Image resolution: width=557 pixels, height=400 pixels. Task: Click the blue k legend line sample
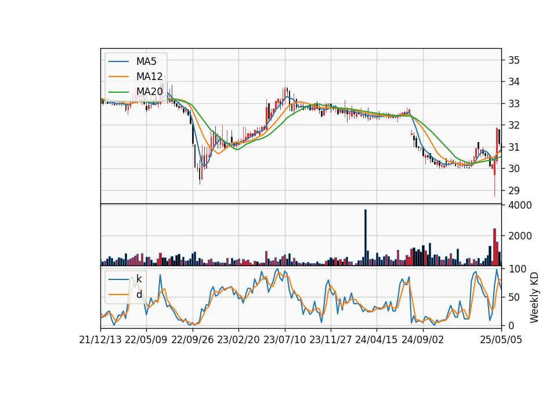[x=118, y=279]
